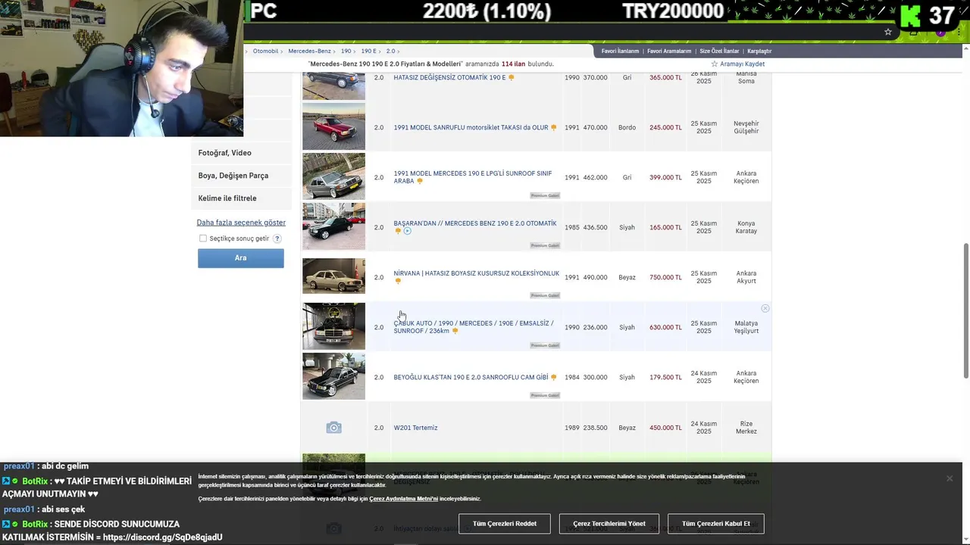Click Rize Merkez location text

pos(746,428)
